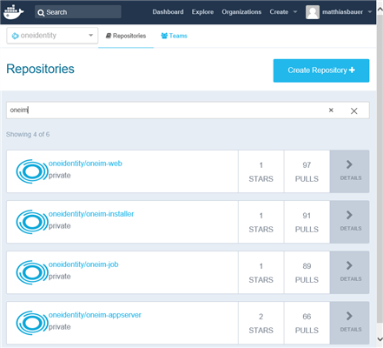Select the Repositories tab

coord(126,36)
